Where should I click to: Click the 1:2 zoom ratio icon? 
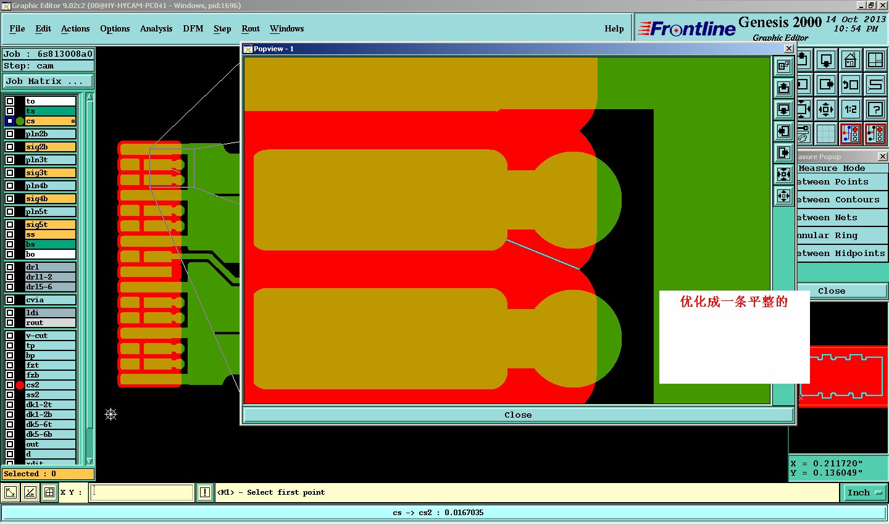pos(851,109)
